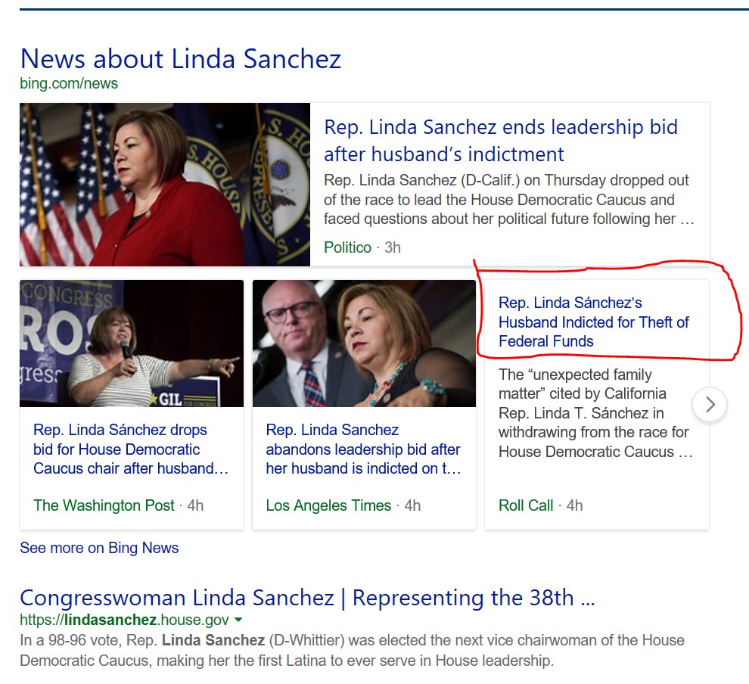Click the bing.com/news green link
Viewport: 749px width, 684px height.
coord(68,83)
